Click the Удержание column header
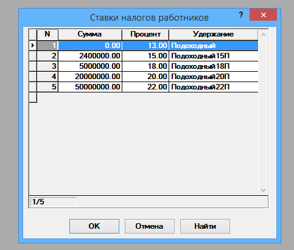294x250 pixels. [x=214, y=35]
